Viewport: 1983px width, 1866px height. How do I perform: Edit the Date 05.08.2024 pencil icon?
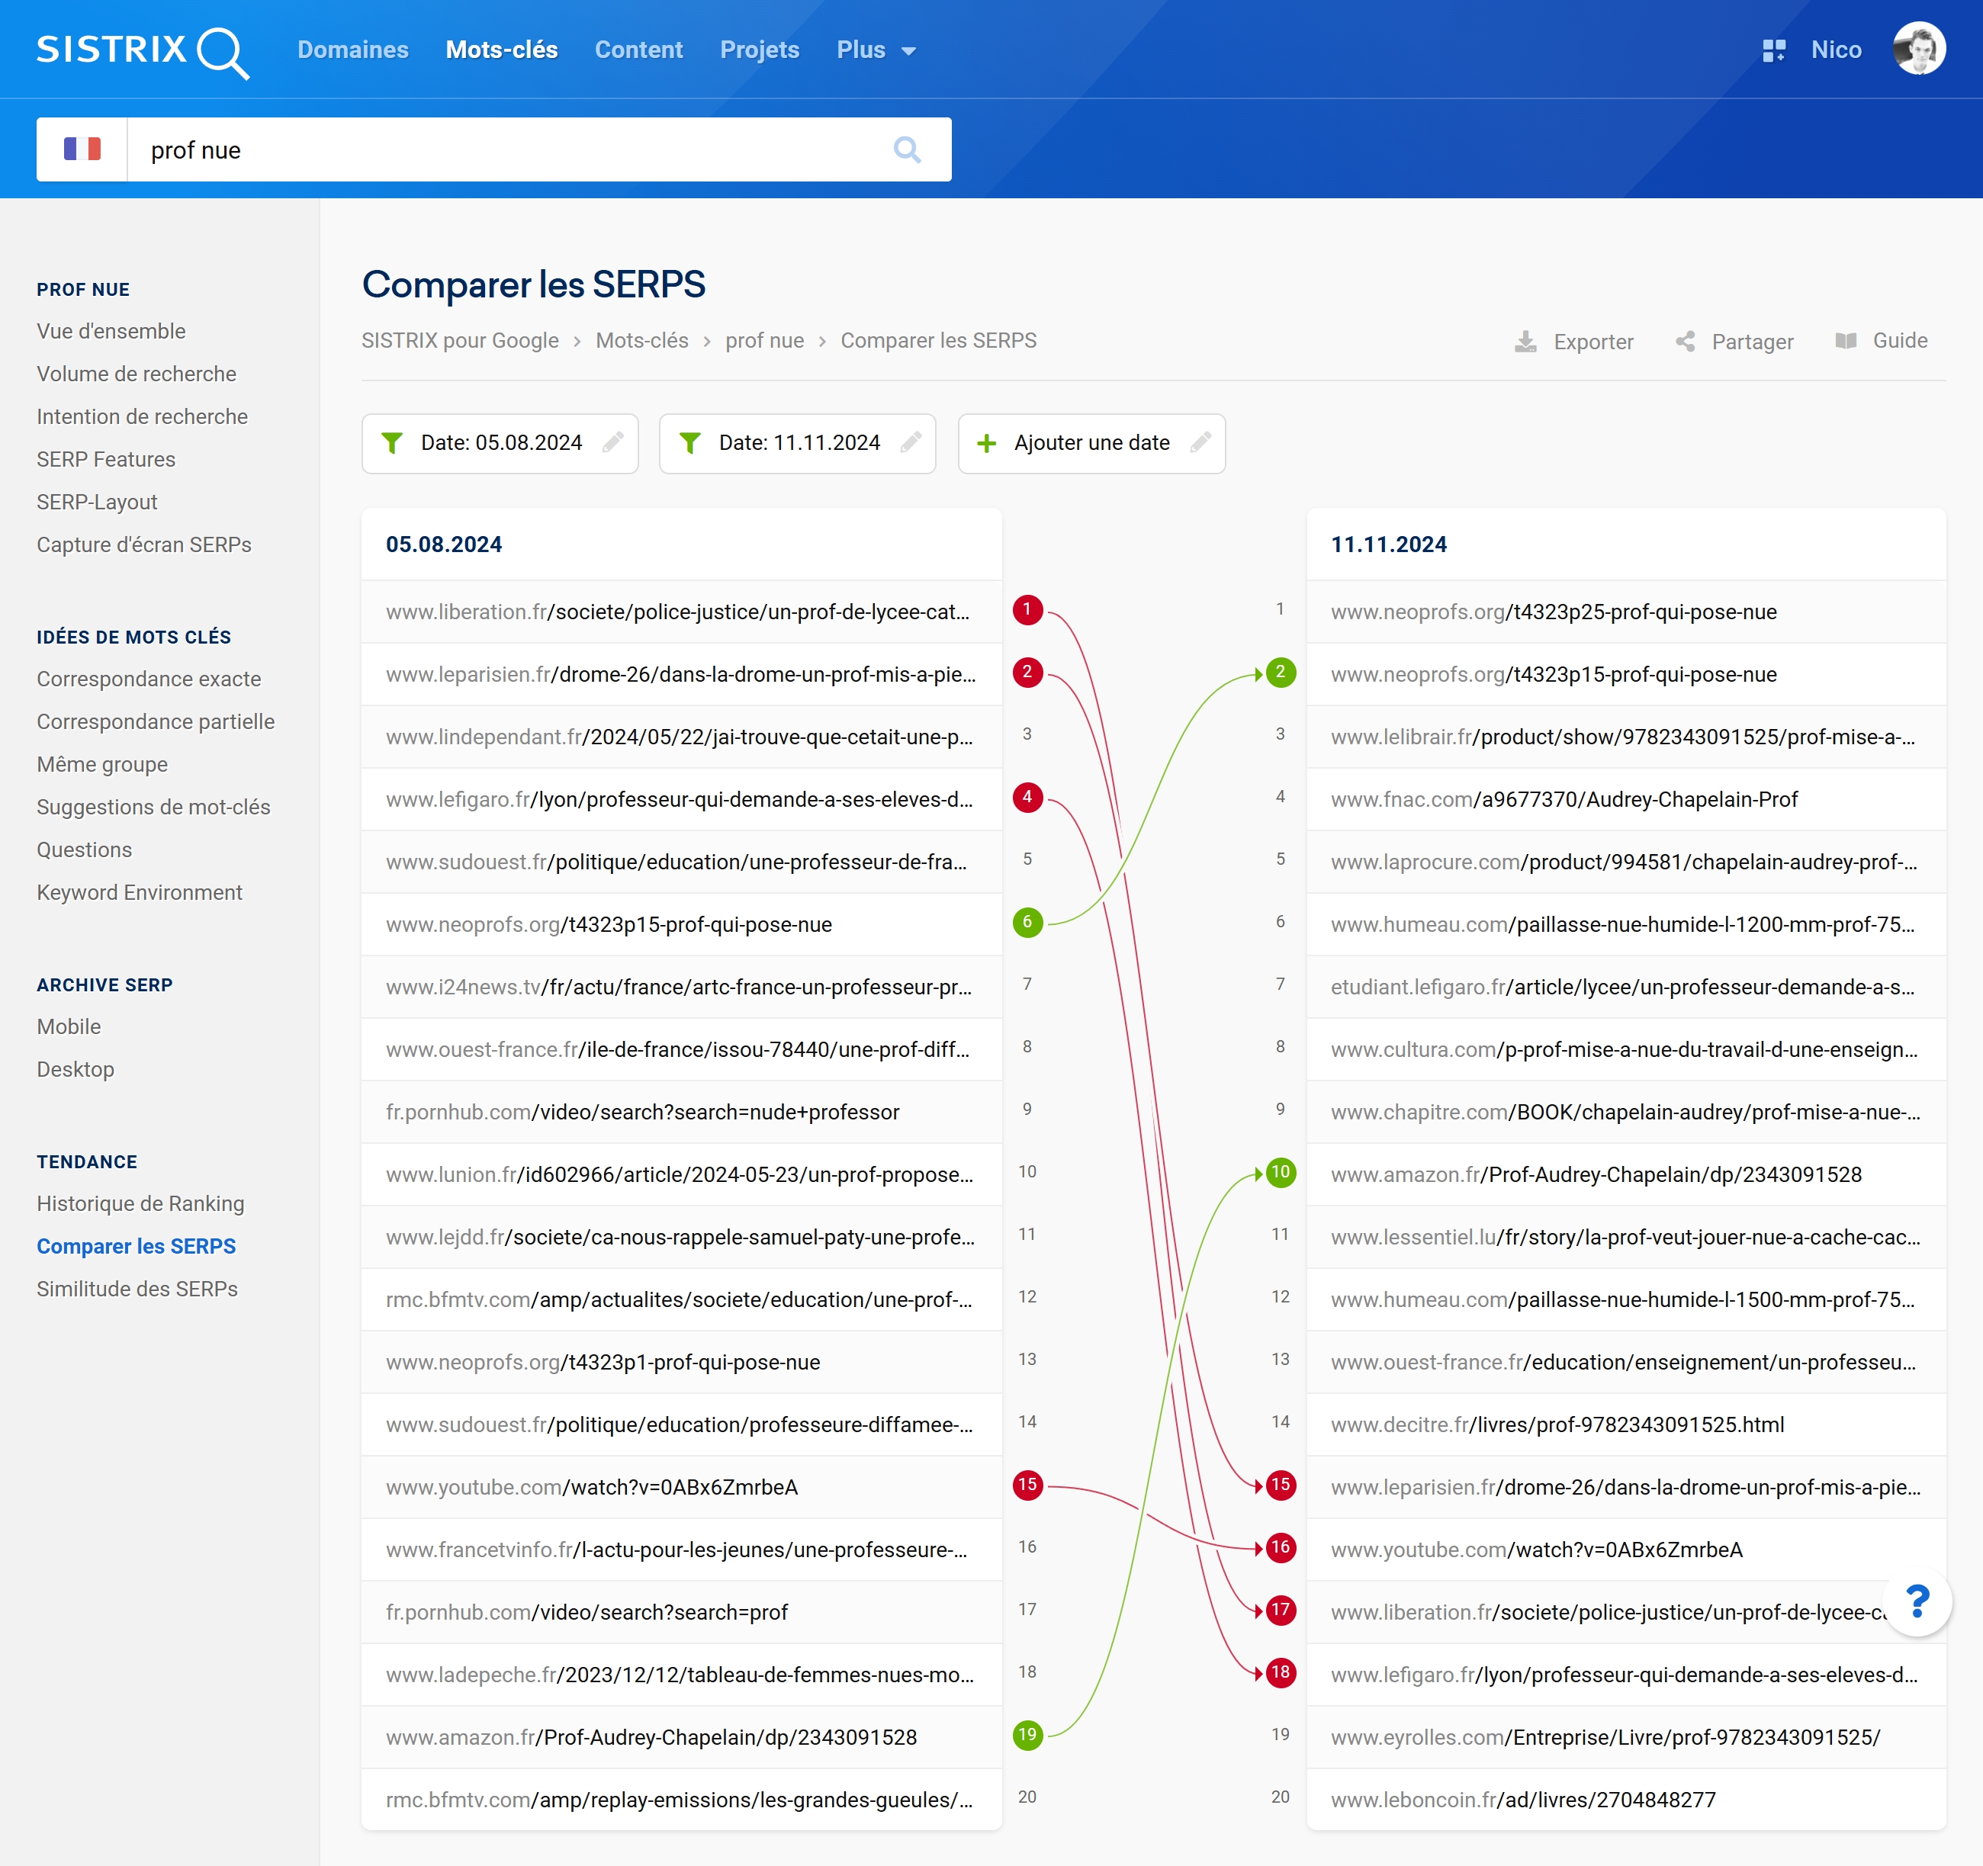coord(613,442)
